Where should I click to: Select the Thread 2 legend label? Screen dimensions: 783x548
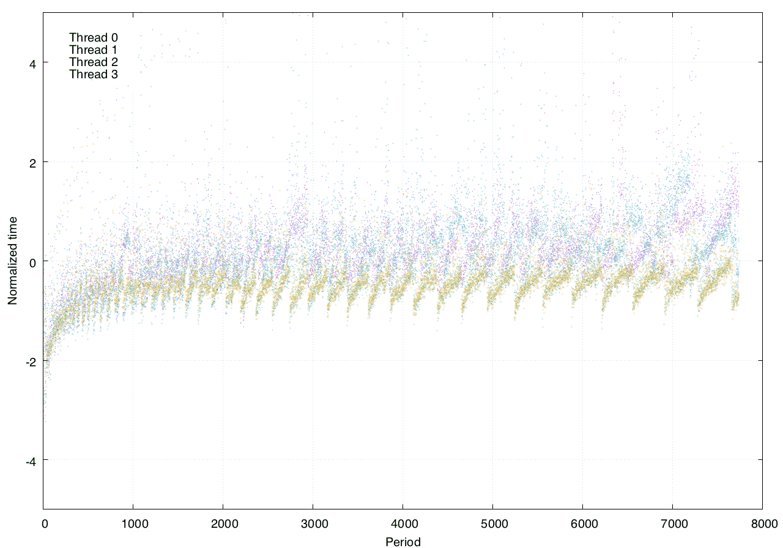point(94,62)
